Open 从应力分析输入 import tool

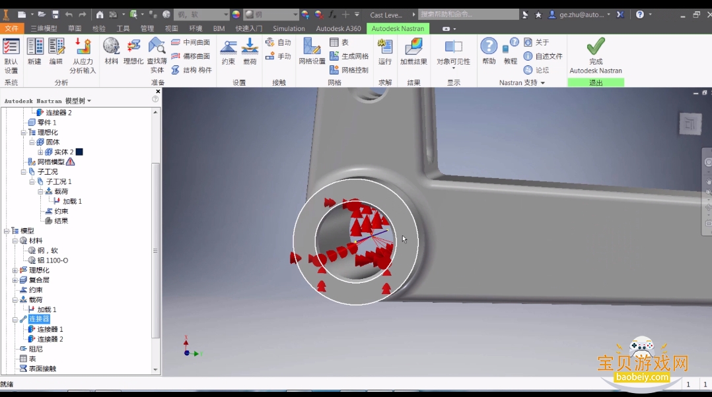click(83, 56)
